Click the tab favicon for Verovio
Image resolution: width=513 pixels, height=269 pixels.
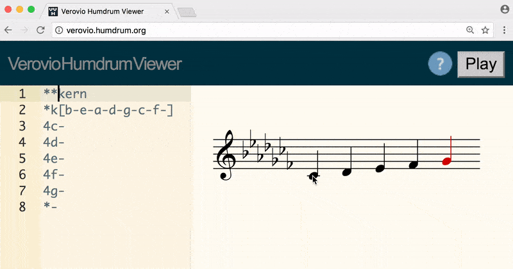(53, 12)
